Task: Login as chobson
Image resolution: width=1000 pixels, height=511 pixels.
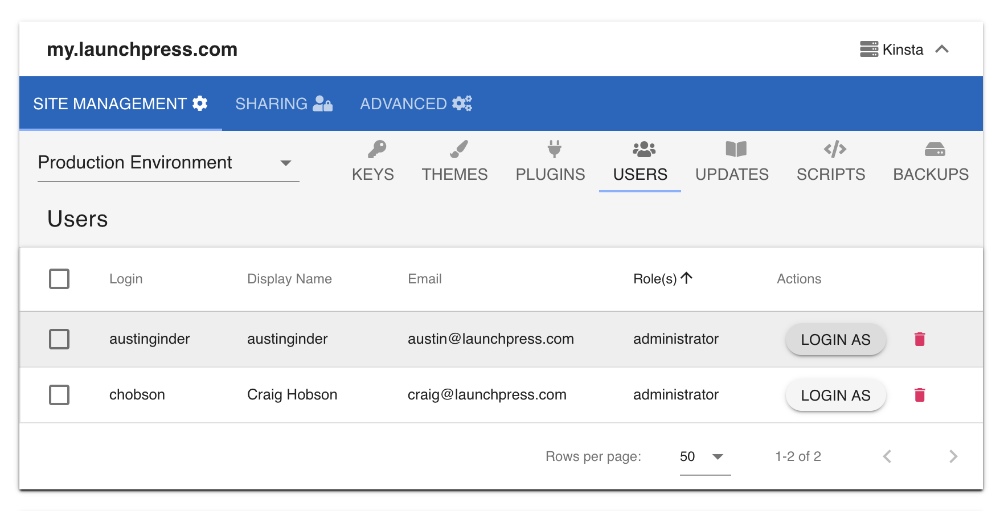Action: click(x=835, y=395)
